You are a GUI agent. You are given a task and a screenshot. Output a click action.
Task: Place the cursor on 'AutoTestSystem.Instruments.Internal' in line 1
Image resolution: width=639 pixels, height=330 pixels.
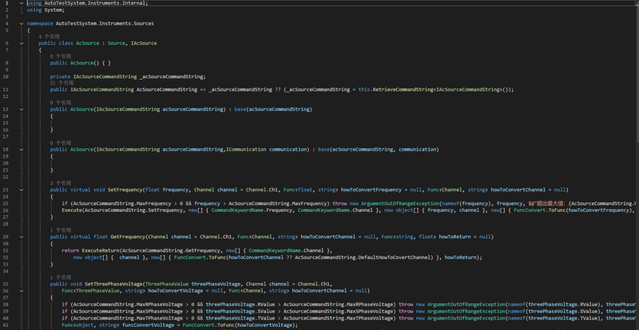click(94, 3)
